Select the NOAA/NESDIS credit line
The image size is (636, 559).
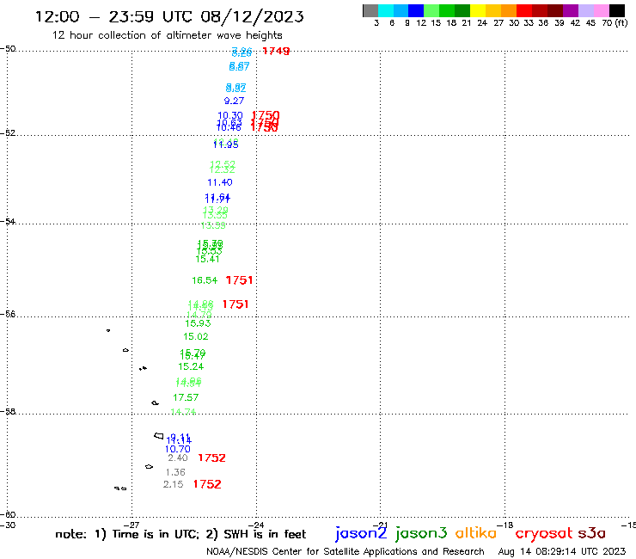[x=346, y=552]
